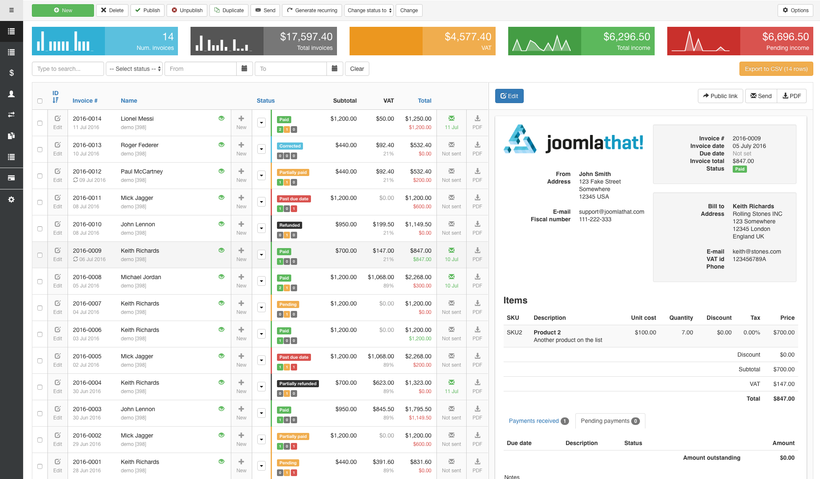Toggle the hamburger sidebar menu
This screenshot has width=820, height=479.
pos(11,10)
